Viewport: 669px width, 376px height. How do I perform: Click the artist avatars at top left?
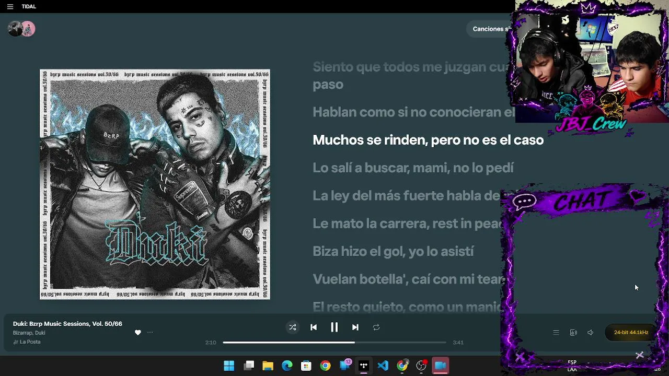[x=21, y=29]
